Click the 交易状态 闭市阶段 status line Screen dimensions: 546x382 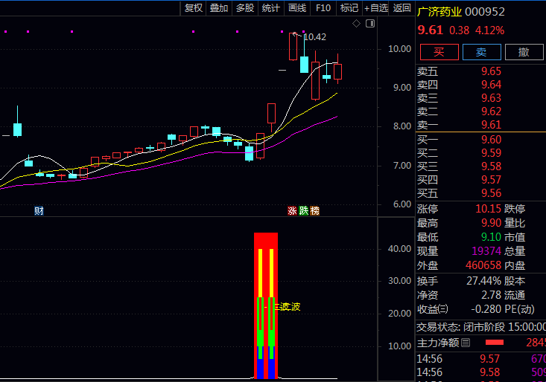(x=481, y=327)
